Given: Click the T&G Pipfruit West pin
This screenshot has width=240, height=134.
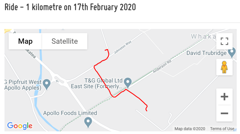Looking at the screenshot, I should [47, 84].
